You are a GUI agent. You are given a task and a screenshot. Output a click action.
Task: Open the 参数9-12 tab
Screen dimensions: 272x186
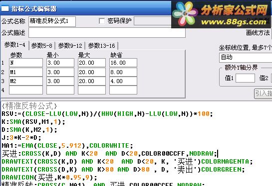[x=70, y=46]
